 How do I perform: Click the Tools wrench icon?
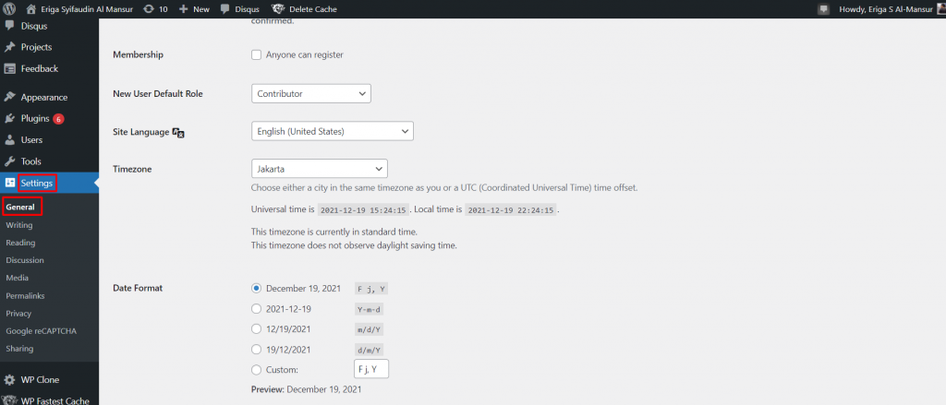10,161
